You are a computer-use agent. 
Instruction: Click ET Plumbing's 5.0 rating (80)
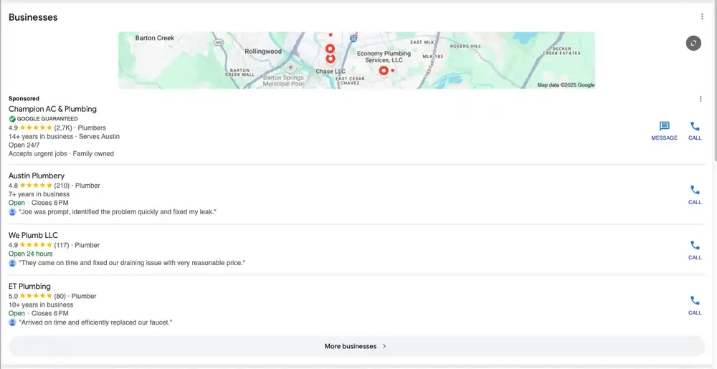tap(37, 296)
